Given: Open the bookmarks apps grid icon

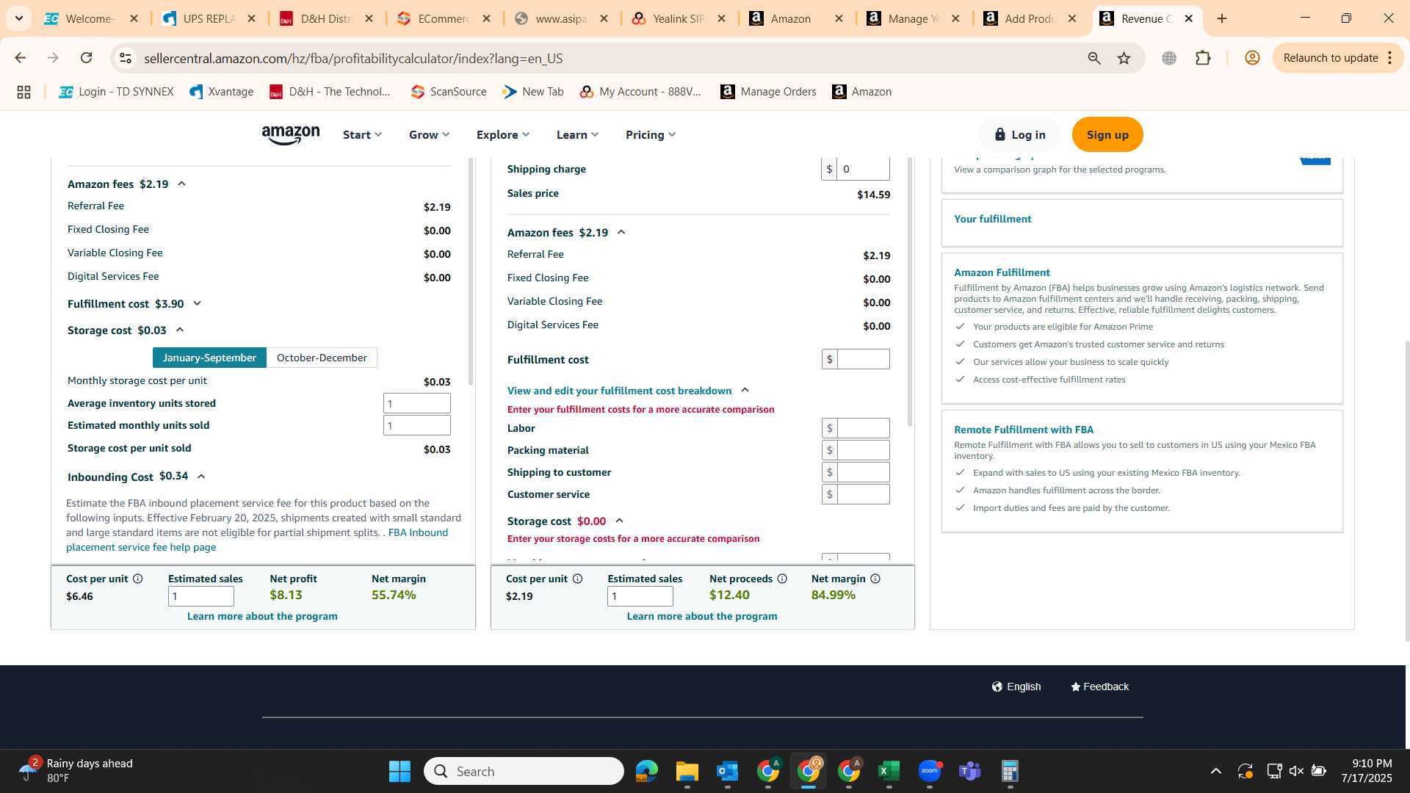Looking at the screenshot, I should pyautogui.click(x=23, y=92).
